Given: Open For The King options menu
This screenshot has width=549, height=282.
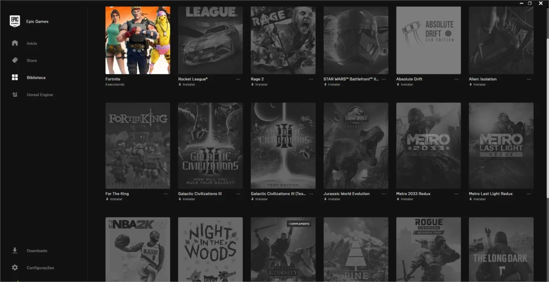Looking at the screenshot, I should (165, 194).
